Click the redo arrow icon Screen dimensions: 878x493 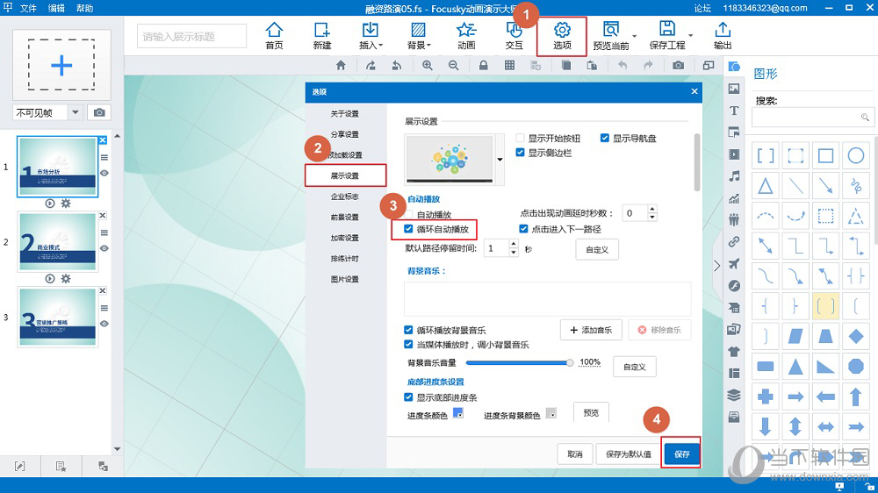(x=648, y=66)
